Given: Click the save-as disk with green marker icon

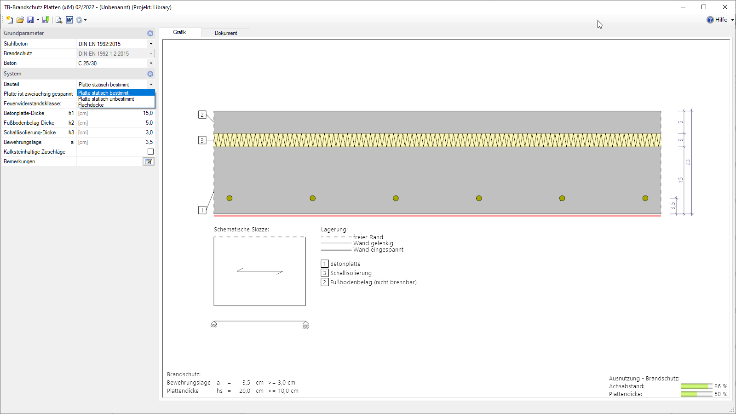Looking at the screenshot, I should click(46, 20).
